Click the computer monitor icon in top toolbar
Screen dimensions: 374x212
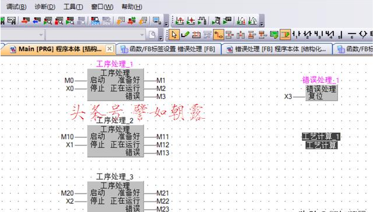pyautogui.click(x=156, y=21)
